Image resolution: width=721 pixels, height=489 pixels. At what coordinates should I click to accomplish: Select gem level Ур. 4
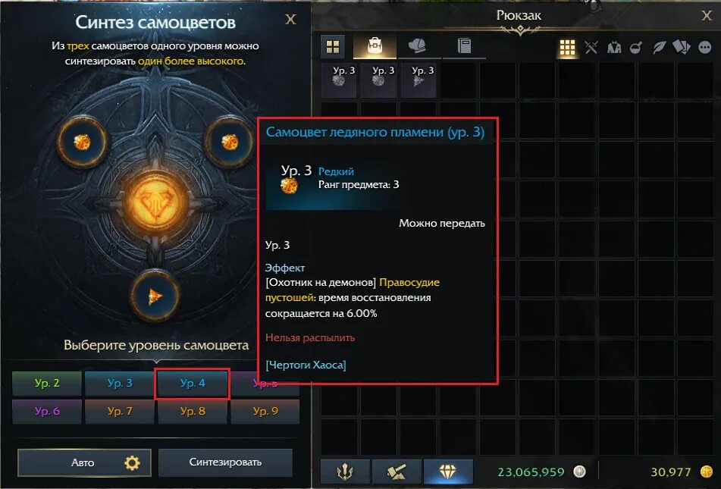tap(193, 383)
